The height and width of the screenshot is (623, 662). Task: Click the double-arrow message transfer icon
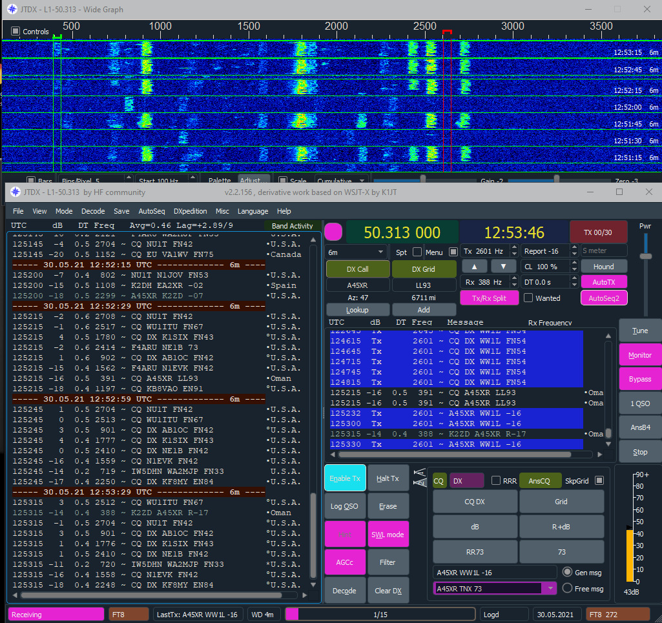tap(419, 477)
